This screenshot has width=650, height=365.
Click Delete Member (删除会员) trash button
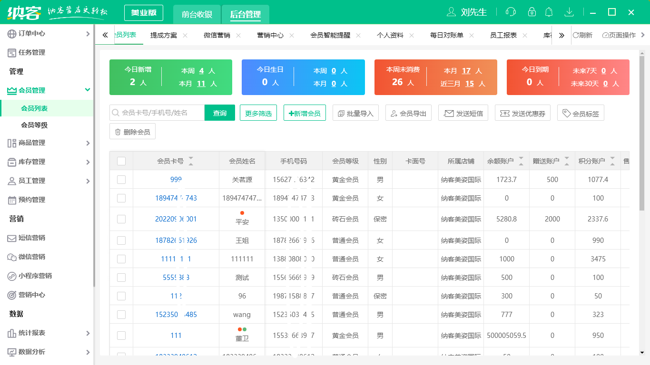click(132, 132)
